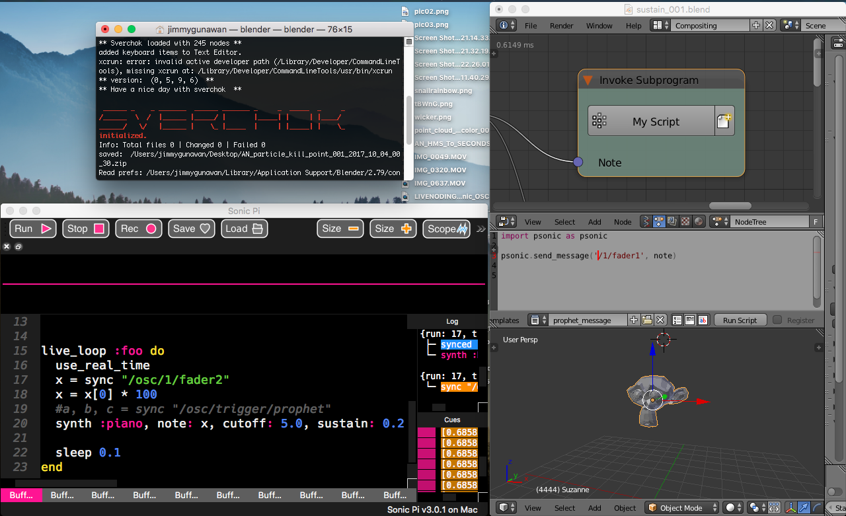Click the NodeTree name field
This screenshot has height=516, width=846.
pyautogui.click(x=769, y=222)
